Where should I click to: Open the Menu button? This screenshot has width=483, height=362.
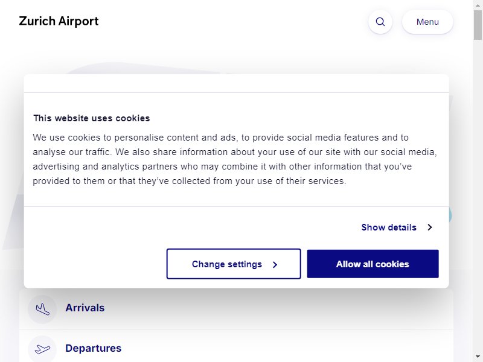tap(427, 22)
